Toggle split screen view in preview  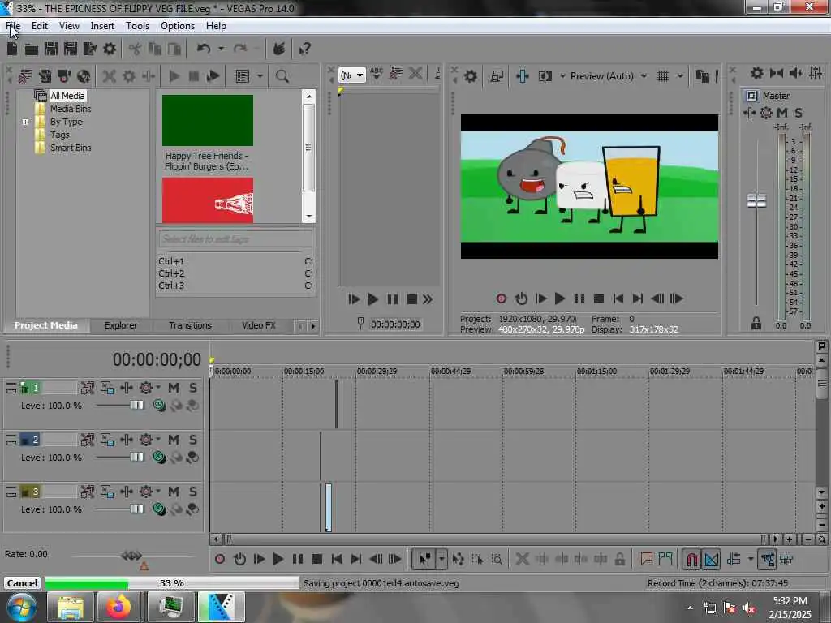(x=545, y=76)
